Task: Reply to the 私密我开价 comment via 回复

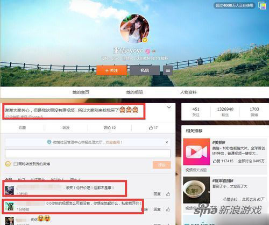Action: click(157, 209)
